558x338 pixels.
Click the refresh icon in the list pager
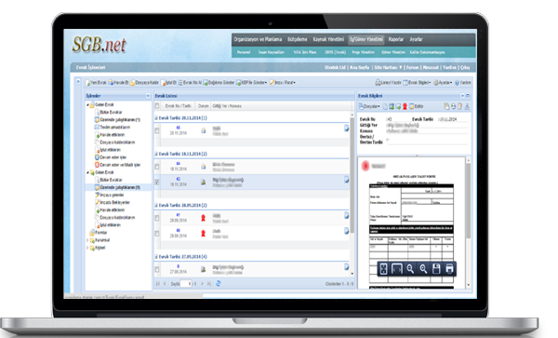[219, 283]
